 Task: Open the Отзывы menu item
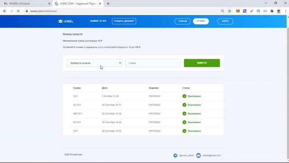[200, 21]
